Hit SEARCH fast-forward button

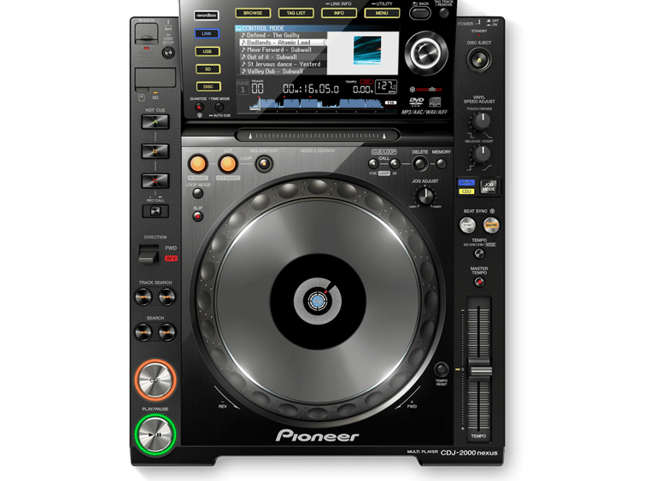[167, 332]
